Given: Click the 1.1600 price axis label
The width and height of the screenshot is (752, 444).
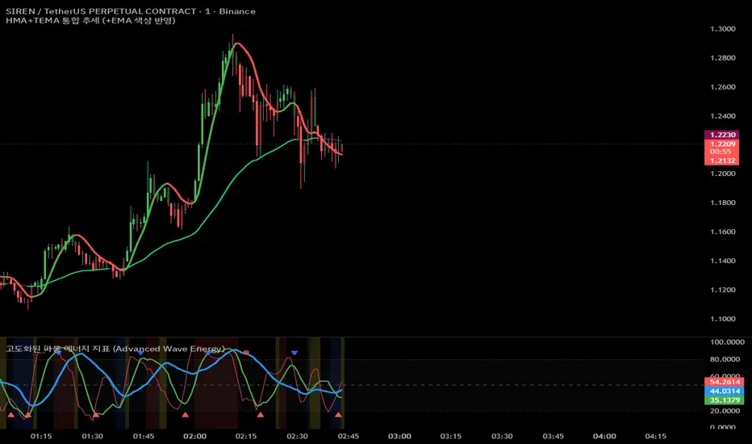Looking at the screenshot, I should coord(723,232).
